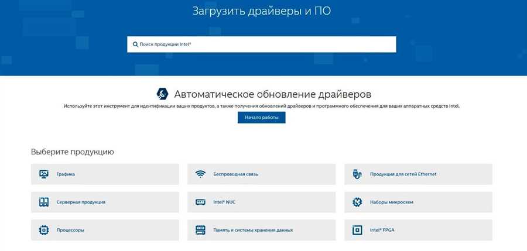527x251 pixels.
Task: Open the "Процессоры" category link
Action: [70, 231]
